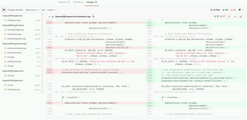Click the SequoiaDB/engine/rtn/ folder label
The image size is (247, 120).
pos(13,81)
